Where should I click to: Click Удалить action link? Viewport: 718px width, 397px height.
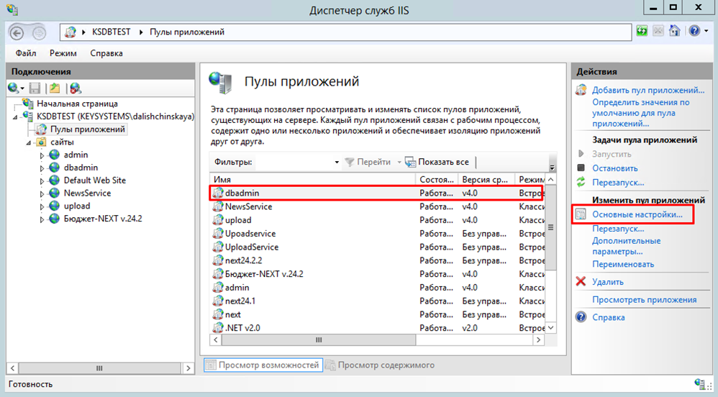[608, 282]
